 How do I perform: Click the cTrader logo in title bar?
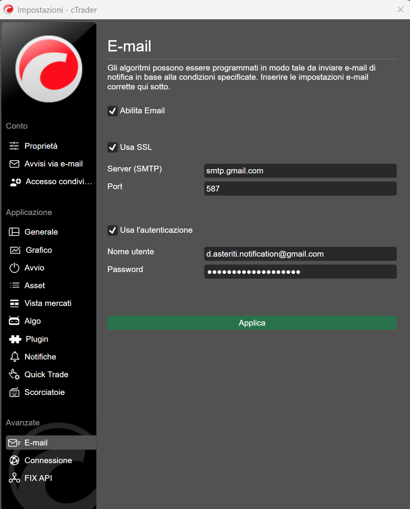(8, 9)
